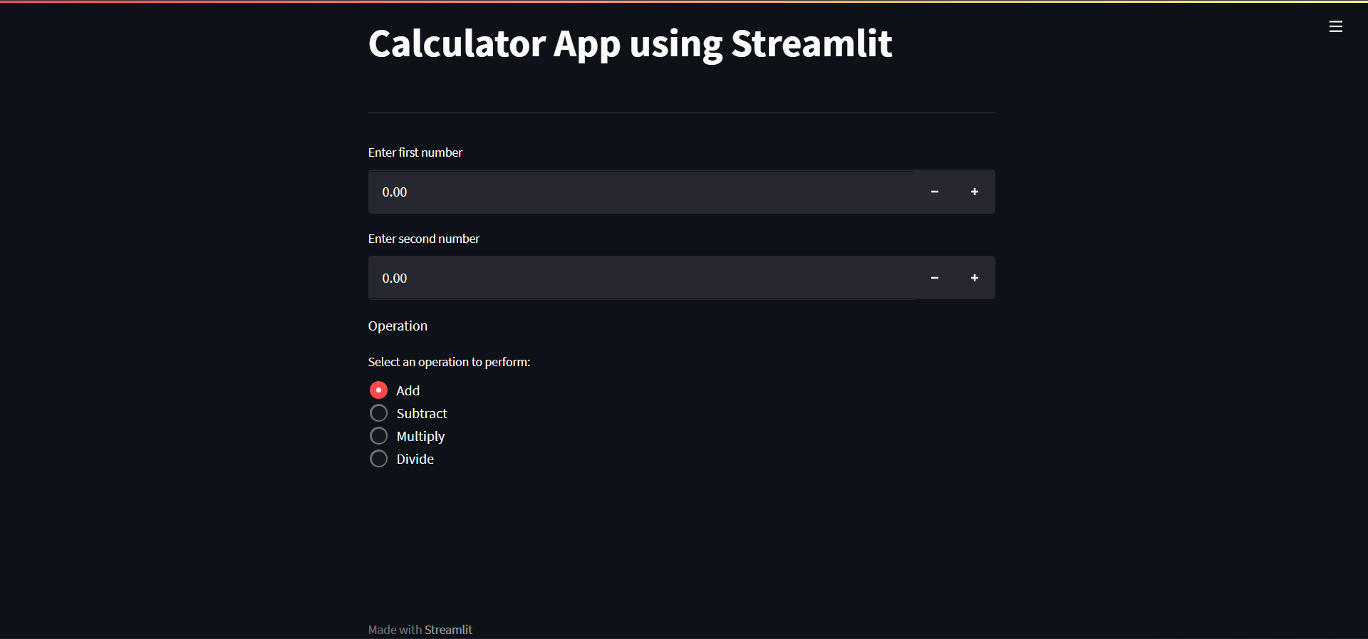Increment the first number value once
The width and height of the screenshot is (1368, 639).
[975, 192]
